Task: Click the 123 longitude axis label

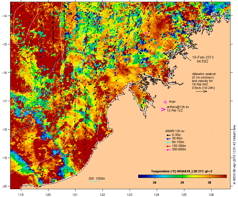Action: coord(130,195)
